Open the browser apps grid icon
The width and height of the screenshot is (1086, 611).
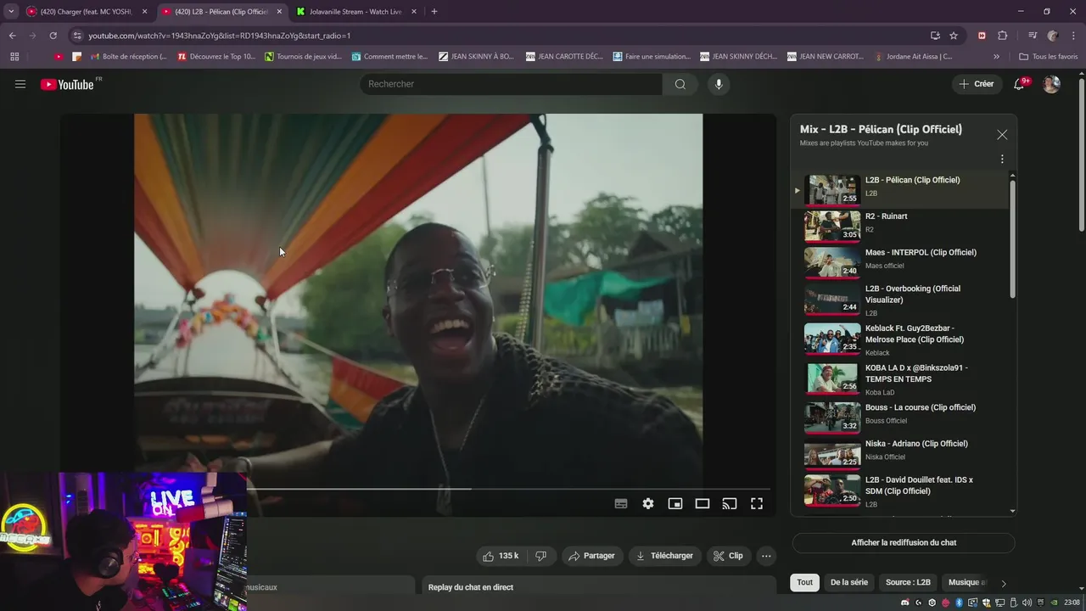pos(14,57)
